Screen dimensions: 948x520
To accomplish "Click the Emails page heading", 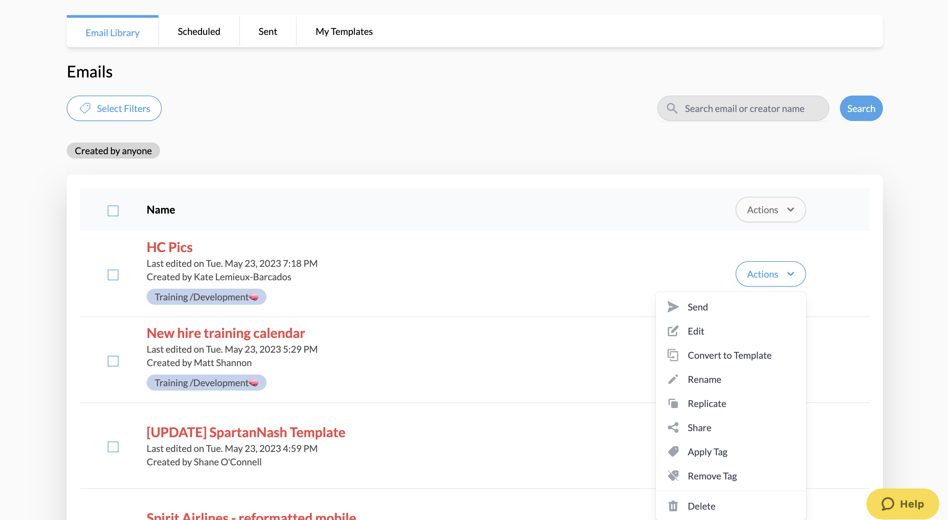I will click(90, 72).
